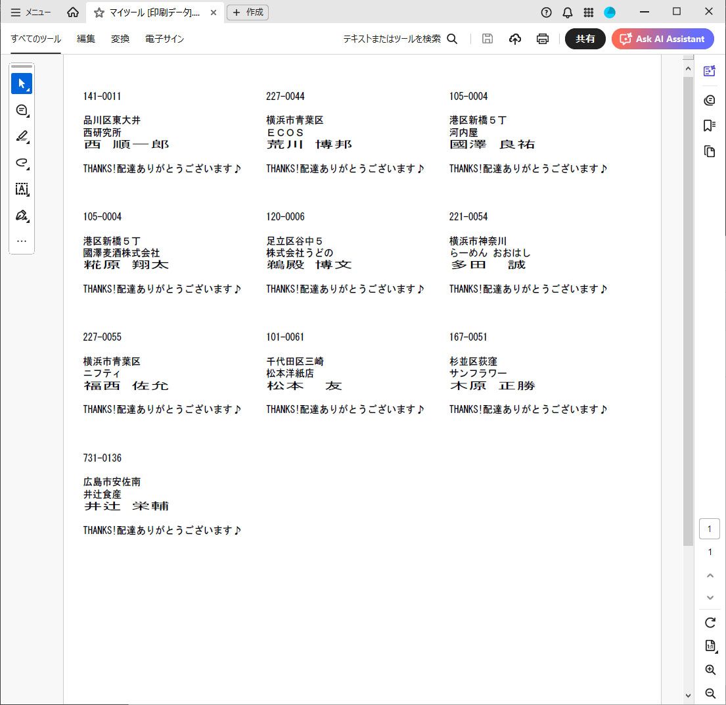The height and width of the screenshot is (705, 726).
Task: Click the text サンフラワー
Action: point(478,373)
